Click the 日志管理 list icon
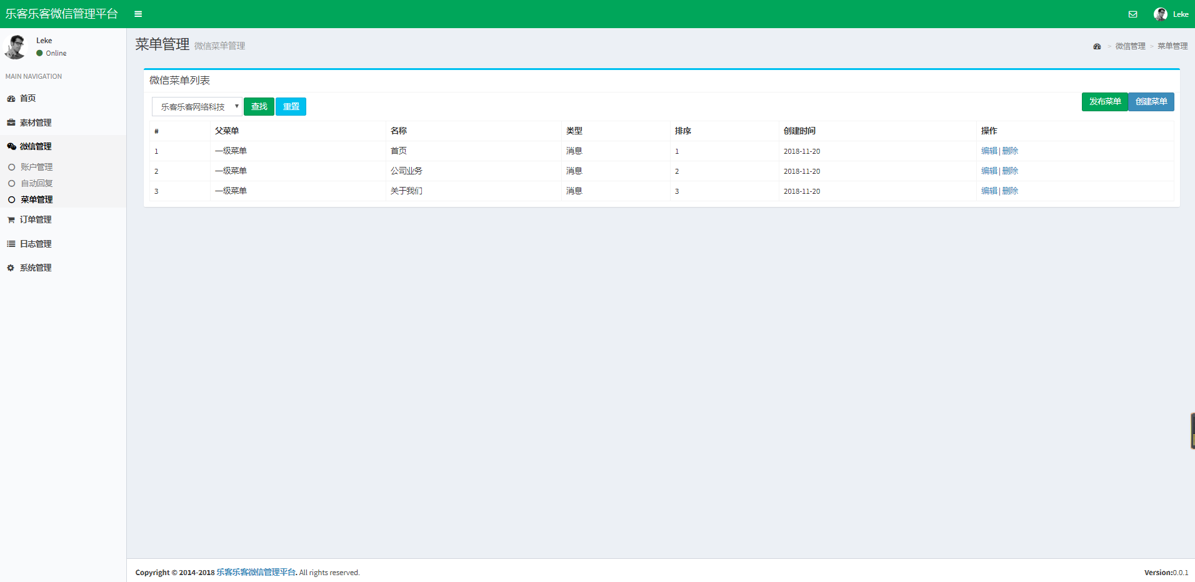1195x582 pixels. click(x=11, y=244)
